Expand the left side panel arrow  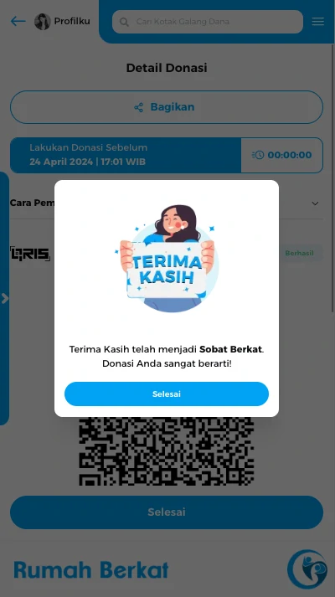(x=4, y=298)
